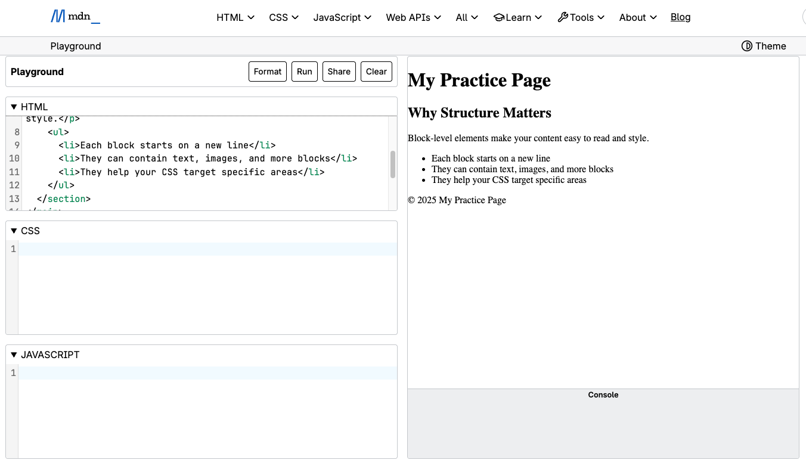Click HTML code line 10 list item

tap(208, 159)
